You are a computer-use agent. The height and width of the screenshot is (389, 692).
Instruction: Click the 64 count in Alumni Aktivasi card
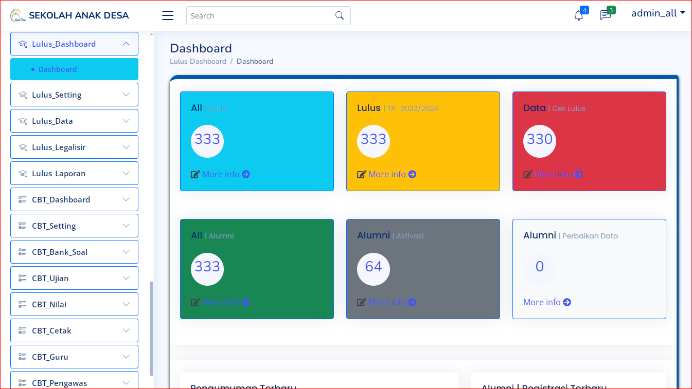tap(374, 266)
